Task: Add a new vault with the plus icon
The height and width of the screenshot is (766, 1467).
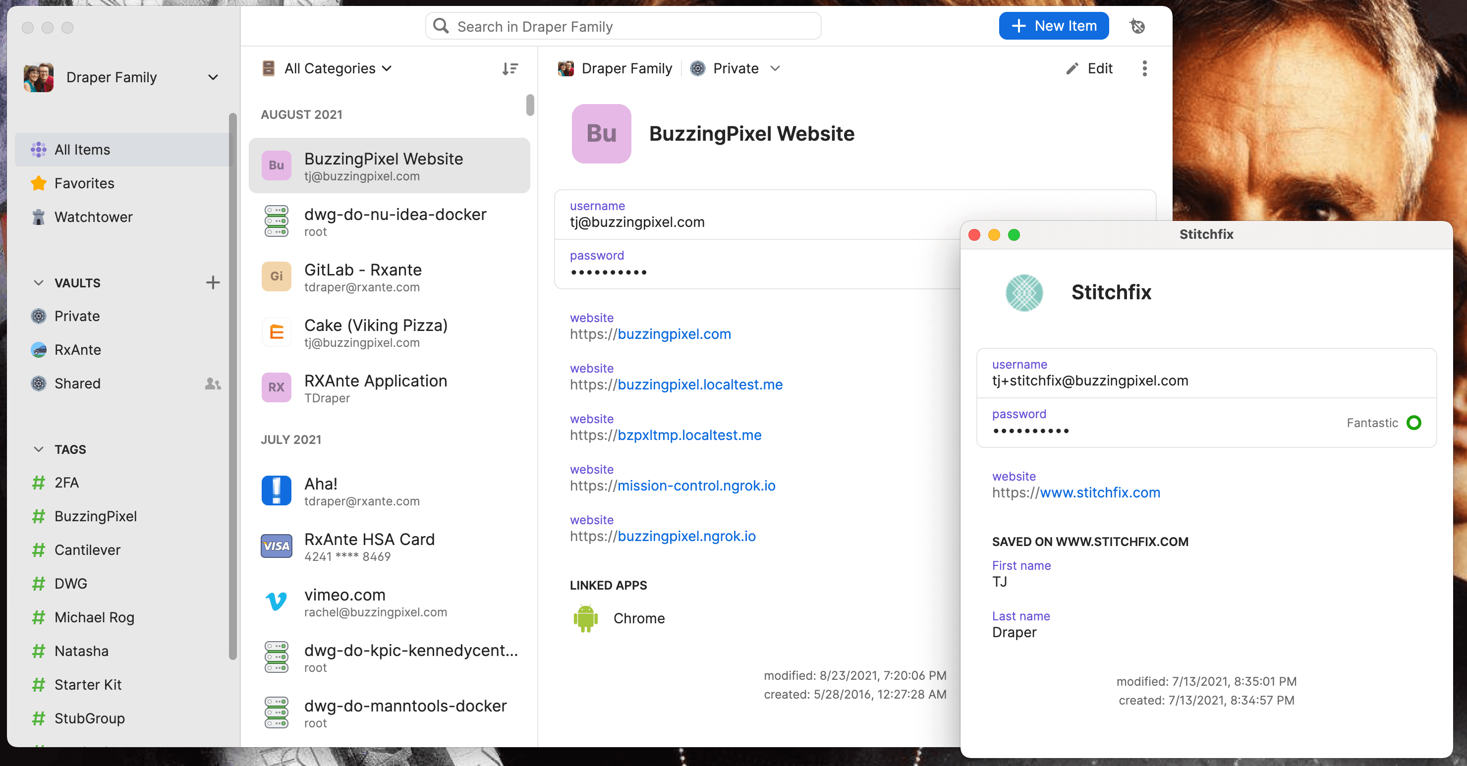Action: (213, 282)
